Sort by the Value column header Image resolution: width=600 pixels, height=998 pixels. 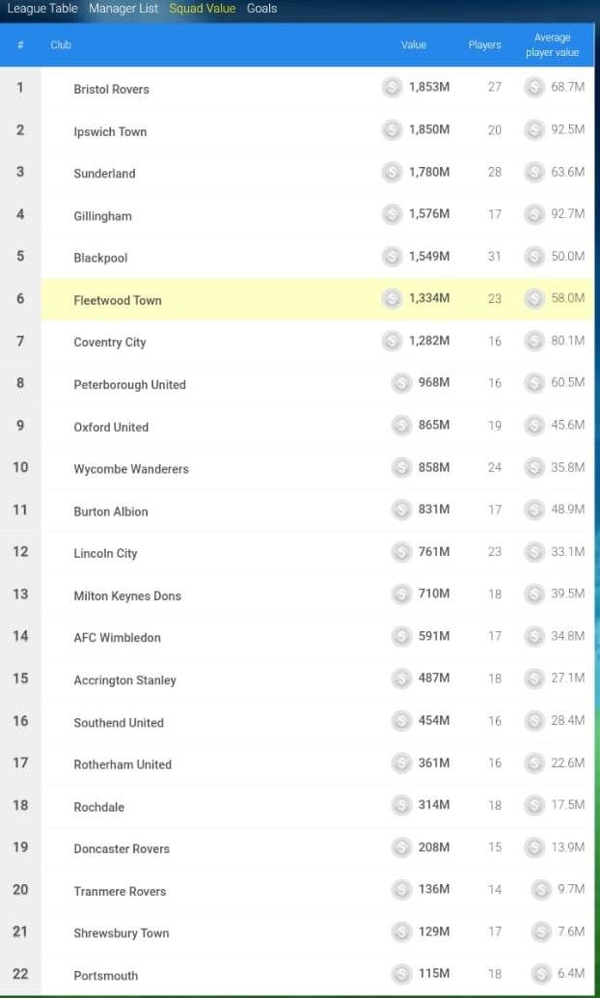[414, 45]
